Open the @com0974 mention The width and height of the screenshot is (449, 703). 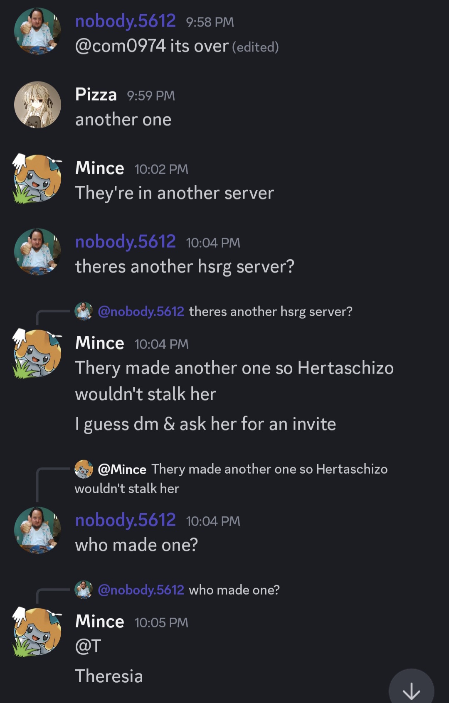[120, 46]
